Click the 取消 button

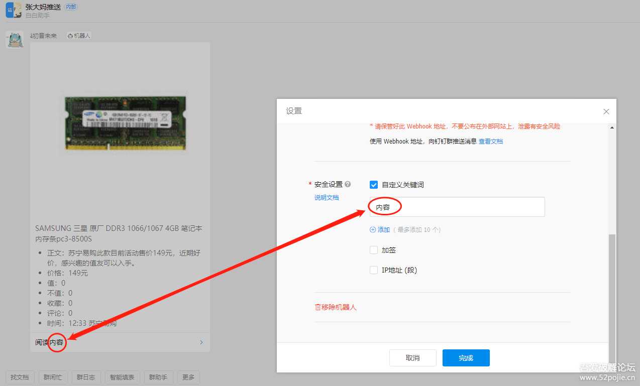(413, 358)
